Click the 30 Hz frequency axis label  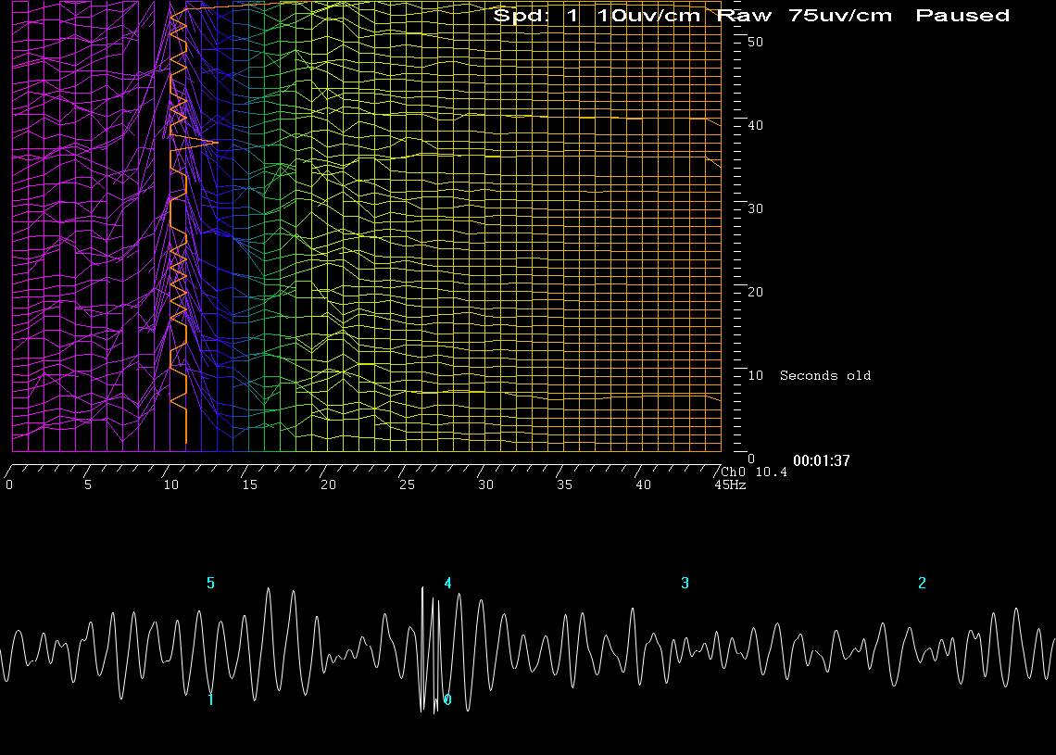(x=485, y=484)
